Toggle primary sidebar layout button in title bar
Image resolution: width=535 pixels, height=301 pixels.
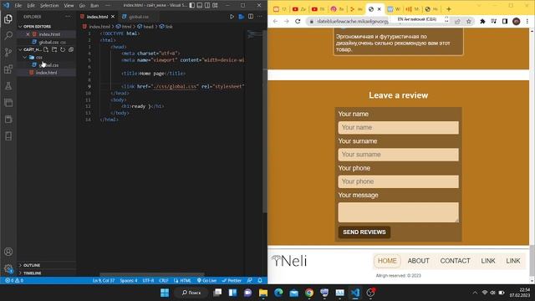point(192,6)
